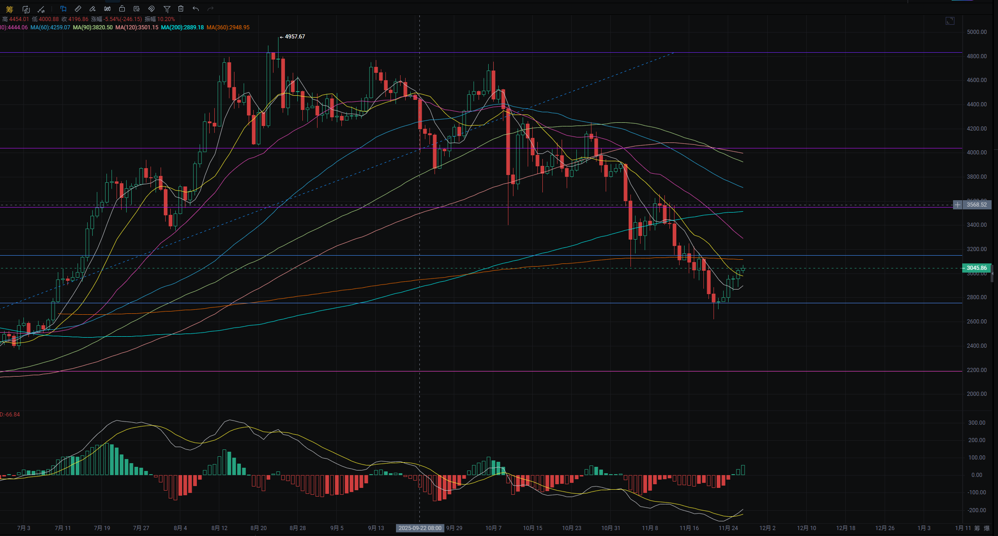
Task: Click the MA(200) moving average label
Action: point(182,27)
